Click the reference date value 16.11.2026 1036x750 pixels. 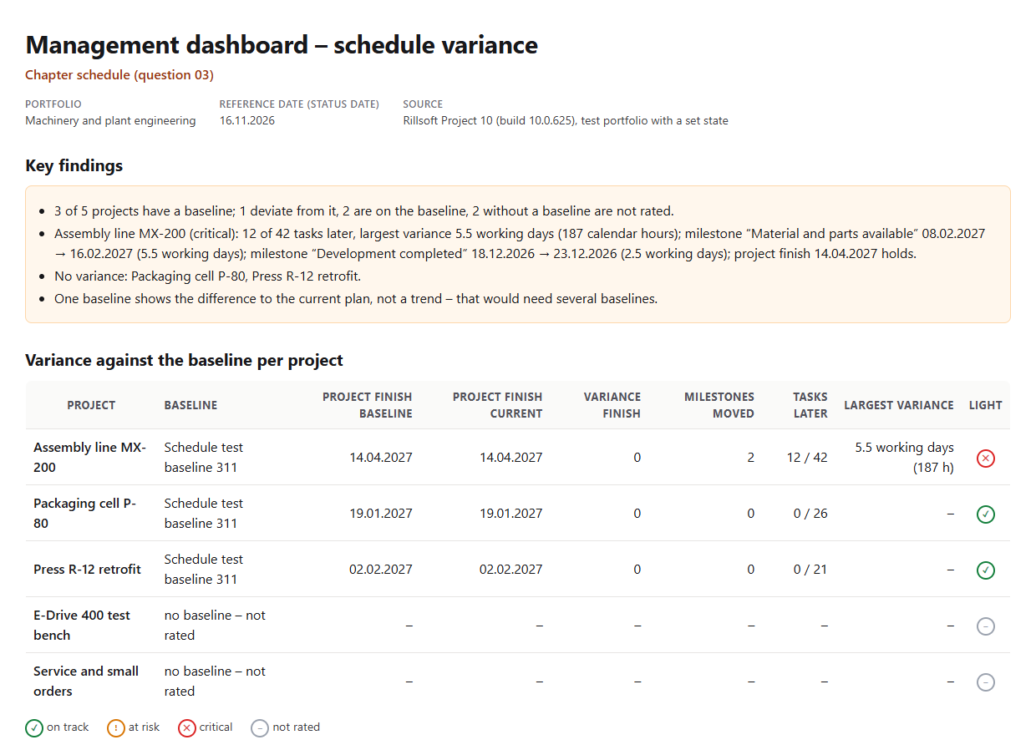pyautogui.click(x=247, y=121)
